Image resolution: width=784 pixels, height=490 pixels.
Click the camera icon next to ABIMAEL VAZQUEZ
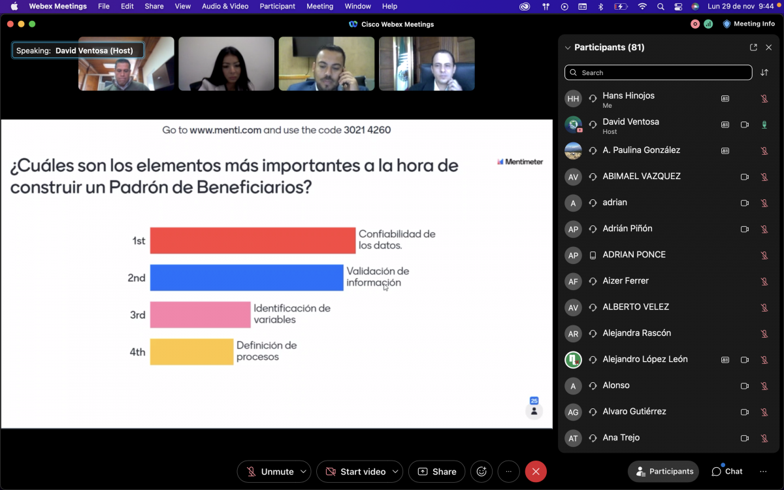(744, 177)
